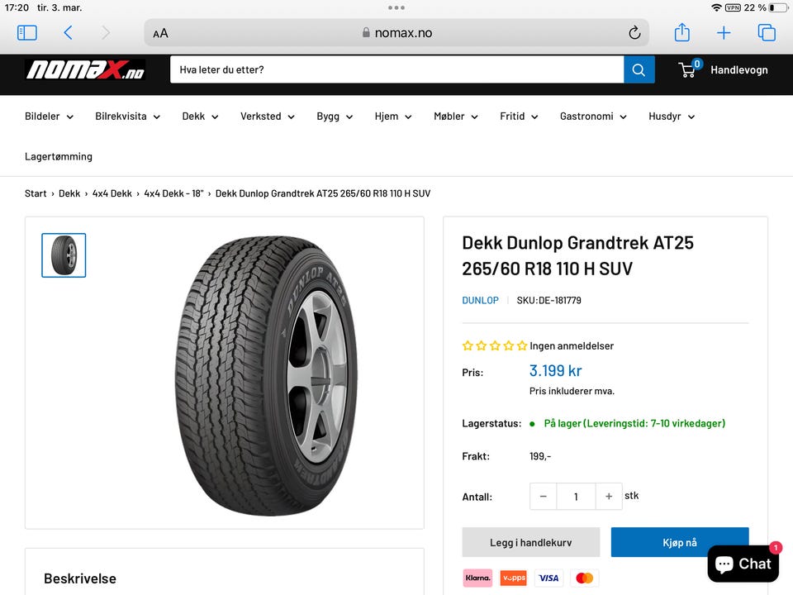This screenshot has height=595, width=793.
Task: Open the AA reader text settings
Action: pos(160,33)
